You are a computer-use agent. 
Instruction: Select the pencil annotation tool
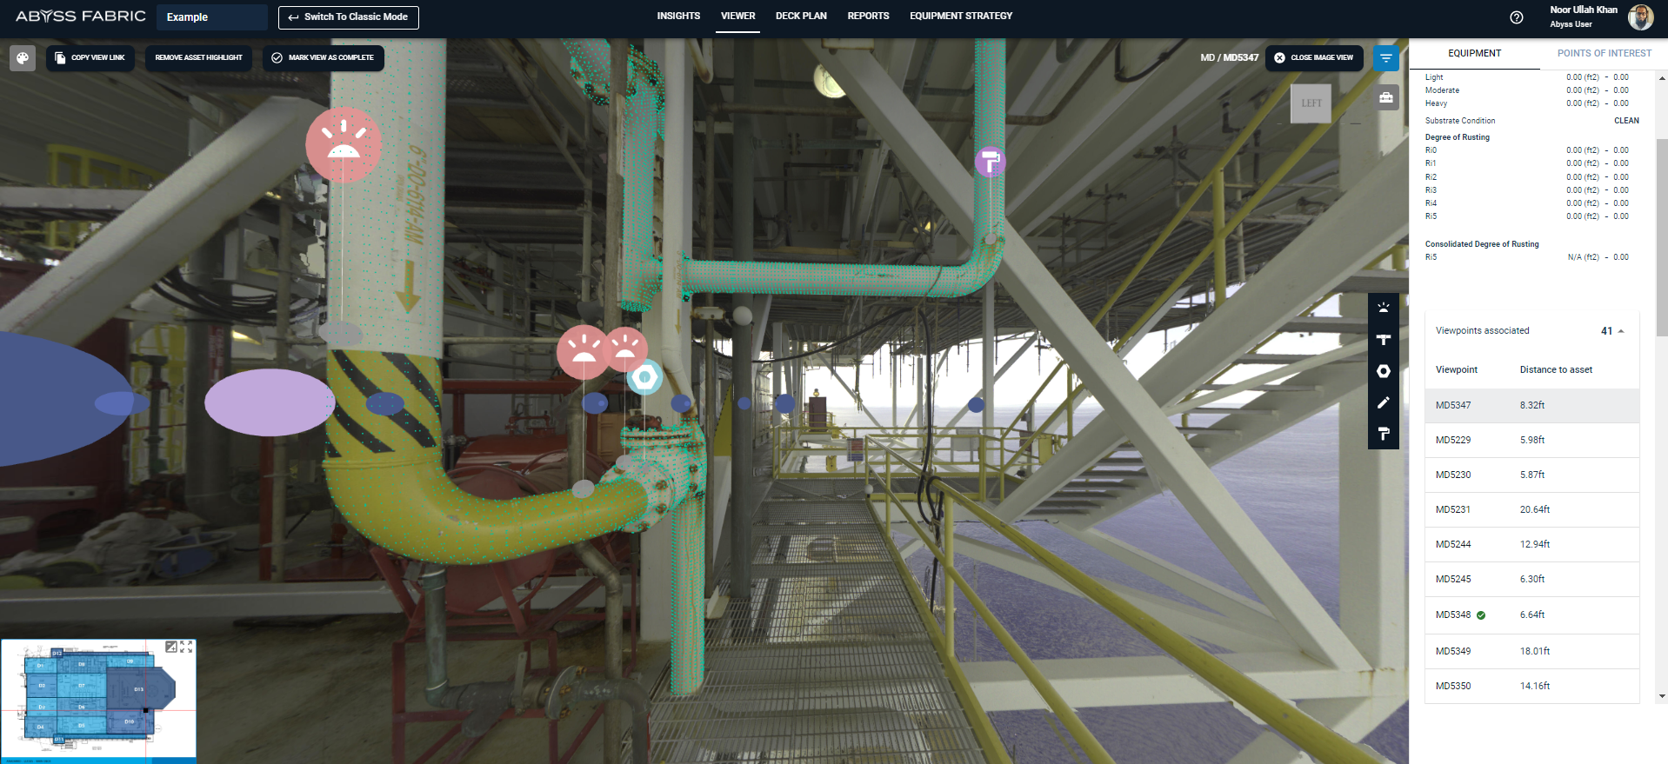(x=1384, y=402)
